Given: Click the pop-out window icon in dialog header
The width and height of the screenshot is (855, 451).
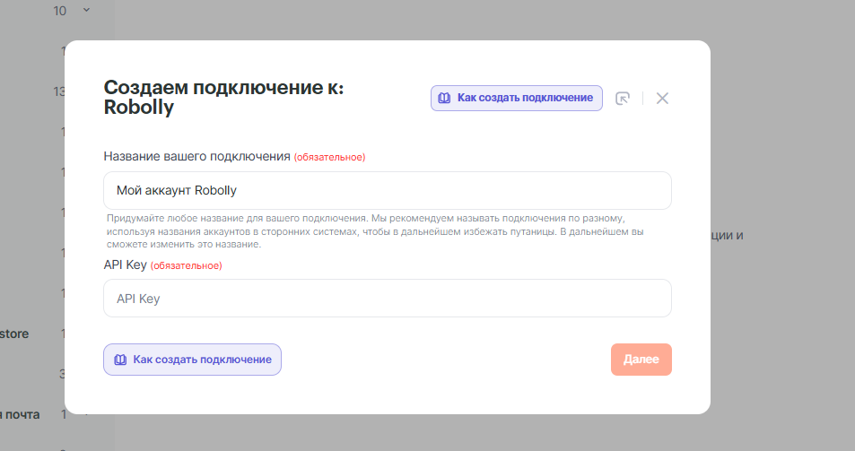Looking at the screenshot, I should coord(623,98).
